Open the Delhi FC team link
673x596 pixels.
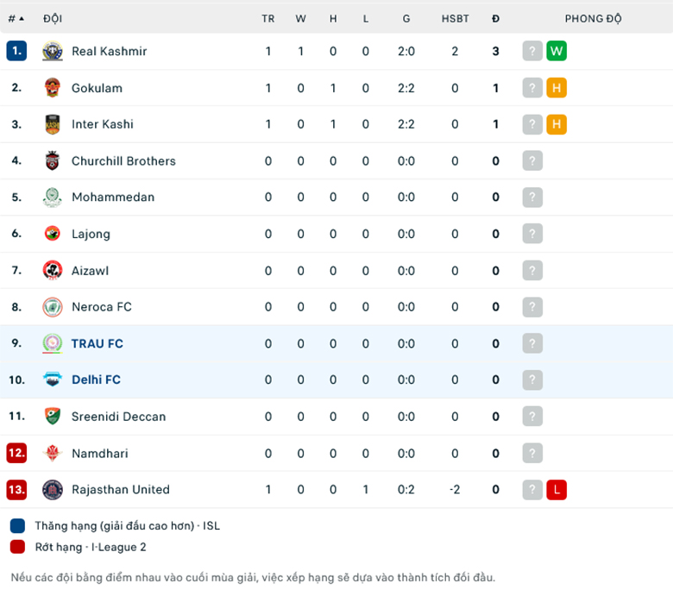[96, 380]
